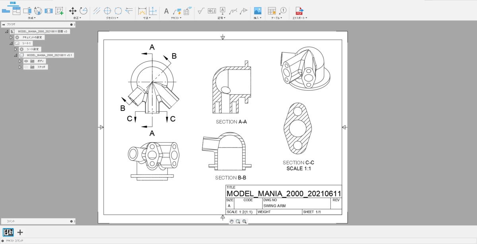This screenshot has height=244, width=477.
Task: Select the Welding symbol tool
Action: 233,11
